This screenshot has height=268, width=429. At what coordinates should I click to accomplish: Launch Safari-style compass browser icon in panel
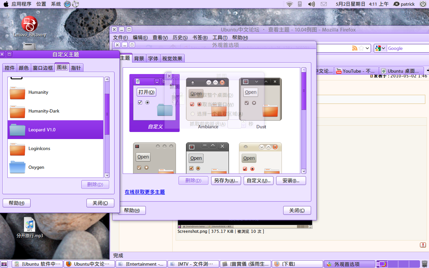(x=67, y=4)
